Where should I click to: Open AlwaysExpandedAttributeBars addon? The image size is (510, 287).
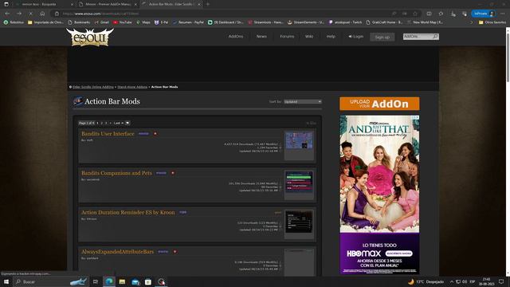tap(117, 252)
